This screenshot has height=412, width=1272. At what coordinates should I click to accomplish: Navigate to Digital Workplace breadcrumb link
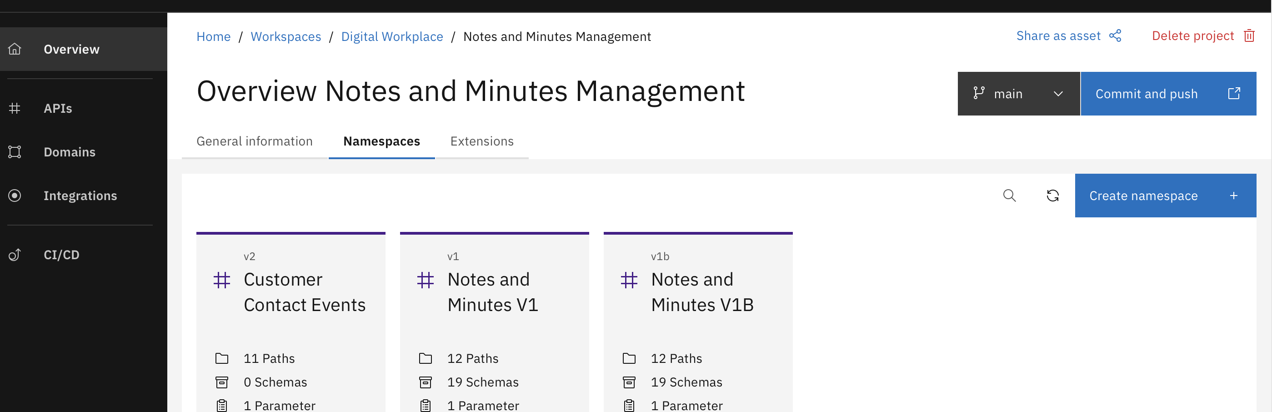pos(391,36)
